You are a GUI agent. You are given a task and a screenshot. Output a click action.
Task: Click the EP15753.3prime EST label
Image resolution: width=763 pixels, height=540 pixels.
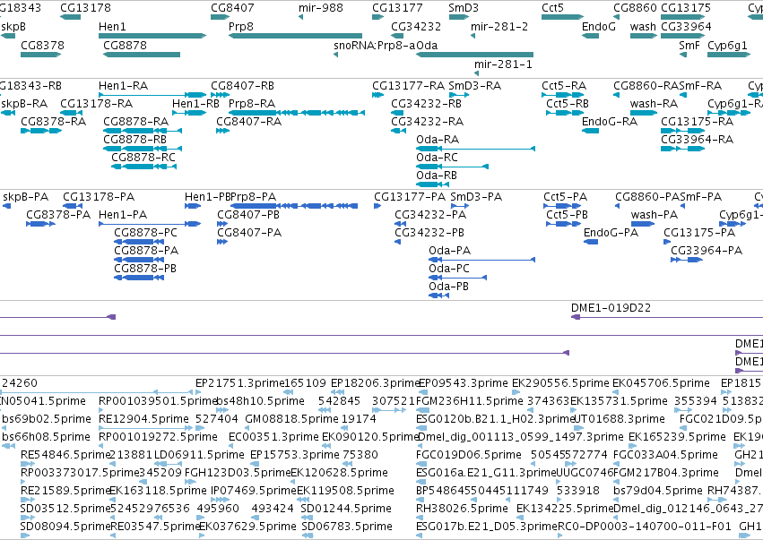[295, 455]
